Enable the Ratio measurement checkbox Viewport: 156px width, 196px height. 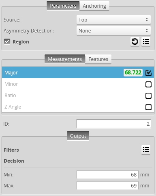[148, 96]
